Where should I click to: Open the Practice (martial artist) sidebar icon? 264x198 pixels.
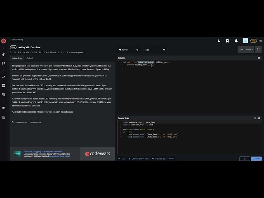point(4,54)
